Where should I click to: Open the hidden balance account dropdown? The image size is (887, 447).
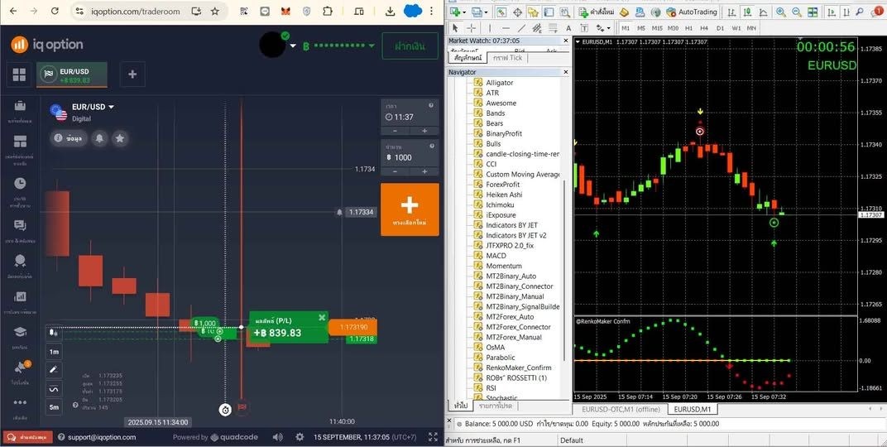[372, 46]
